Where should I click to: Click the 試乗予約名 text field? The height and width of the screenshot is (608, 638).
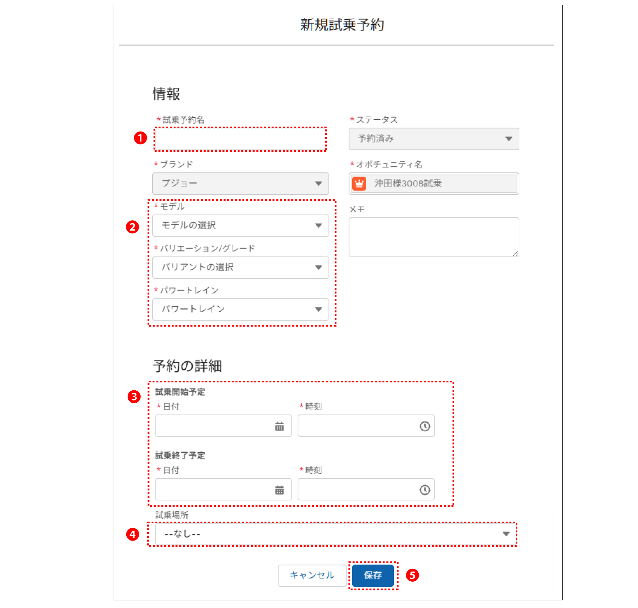click(x=240, y=139)
